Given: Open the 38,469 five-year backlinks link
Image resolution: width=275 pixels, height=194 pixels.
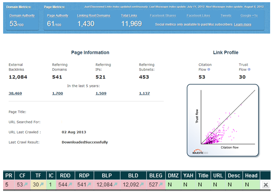Looking at the screenshot, I should (15, 93).
